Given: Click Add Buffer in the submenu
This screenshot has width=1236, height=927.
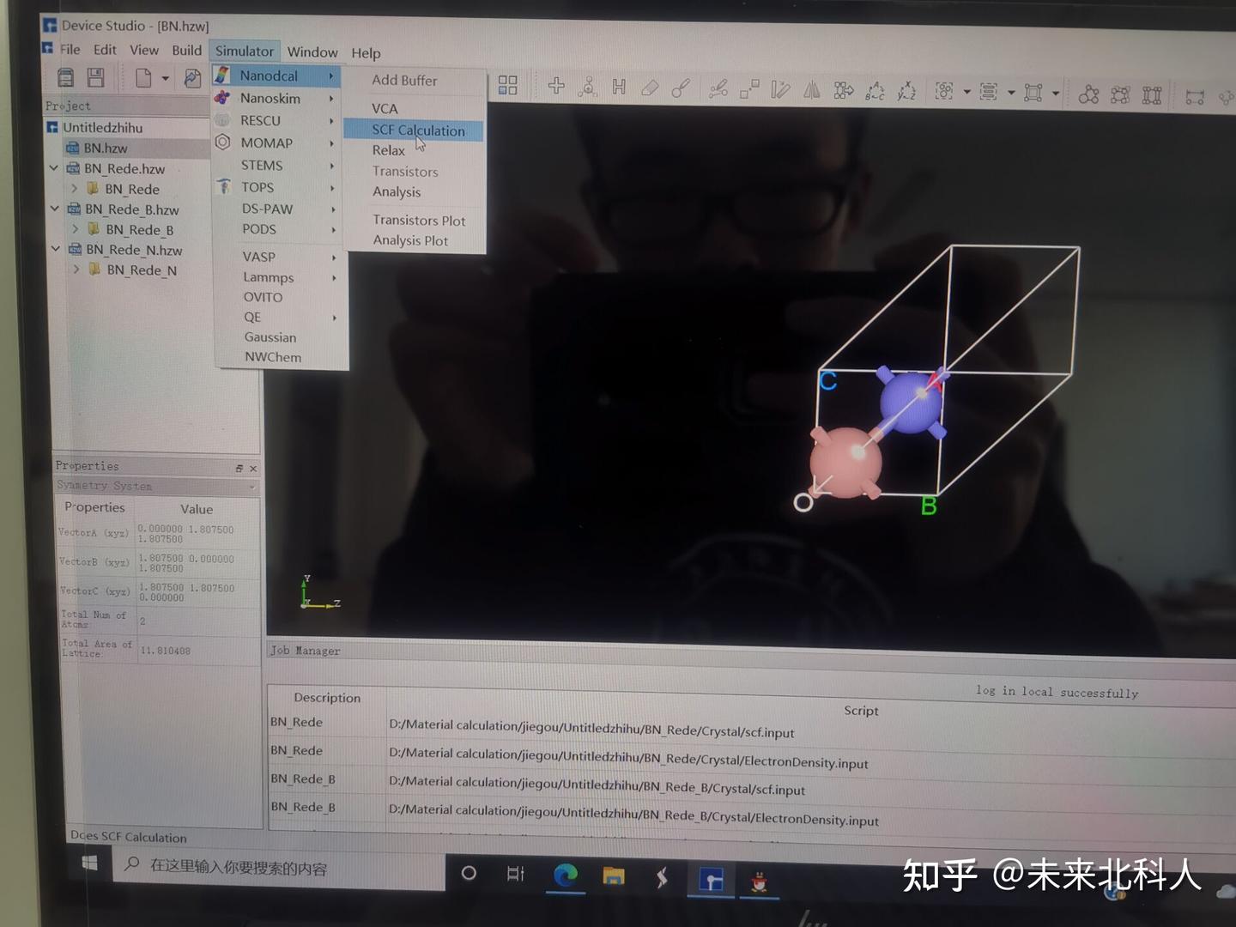Looking at the screenshot, I should [x=403, y=80].
